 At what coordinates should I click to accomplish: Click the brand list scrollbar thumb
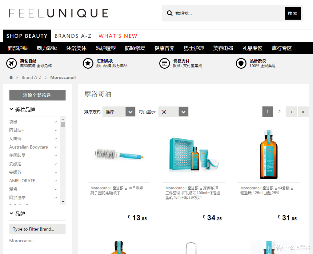click(x=63, y=124)
